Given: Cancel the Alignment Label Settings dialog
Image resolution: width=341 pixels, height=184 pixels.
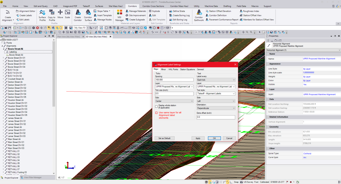Looking at the screenshot, I should point(229,138).
